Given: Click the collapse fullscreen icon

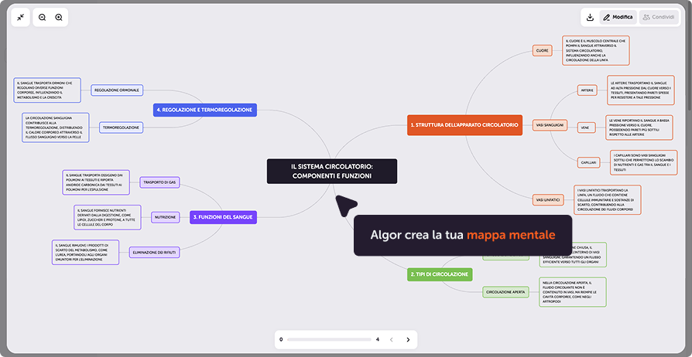Looking at the screenshot, I should point(20,17).
